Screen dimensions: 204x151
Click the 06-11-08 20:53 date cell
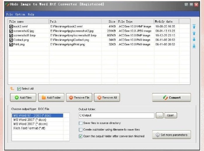click(165, 40)
